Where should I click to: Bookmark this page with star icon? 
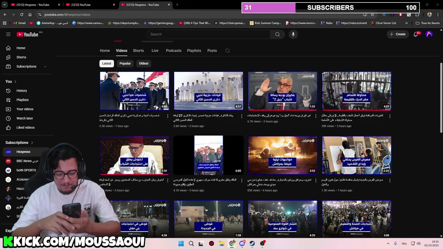tap(372, 15)
